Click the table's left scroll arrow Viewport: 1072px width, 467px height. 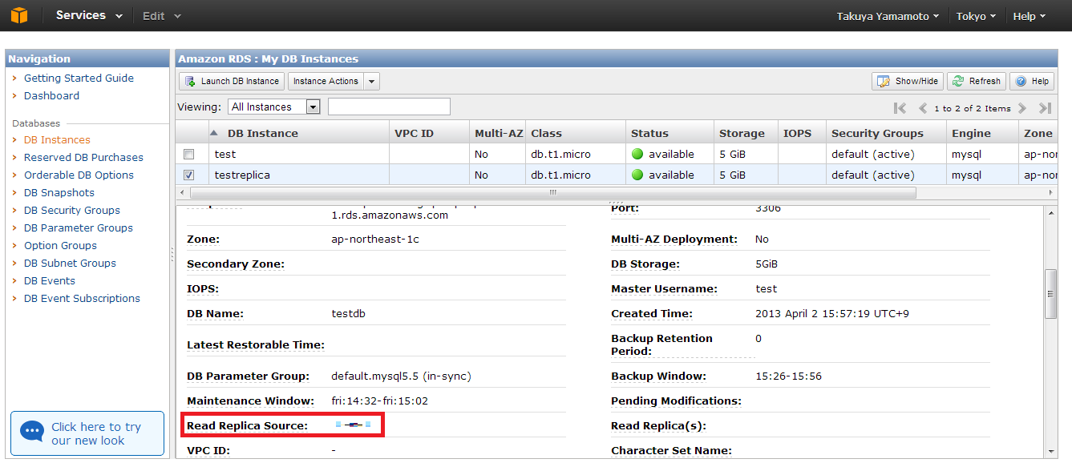click(181, 193)
